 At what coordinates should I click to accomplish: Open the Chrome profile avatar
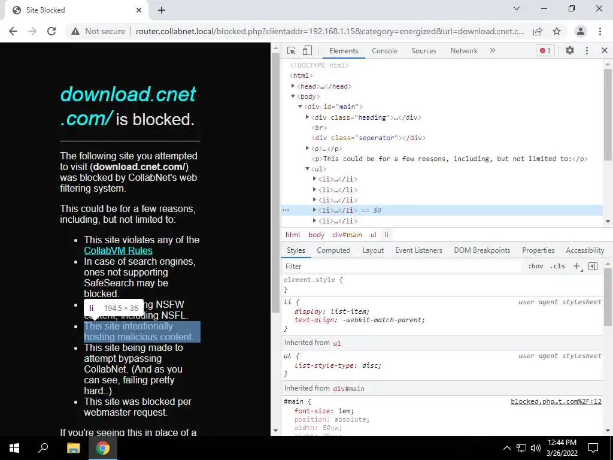(x=581, y=31)
